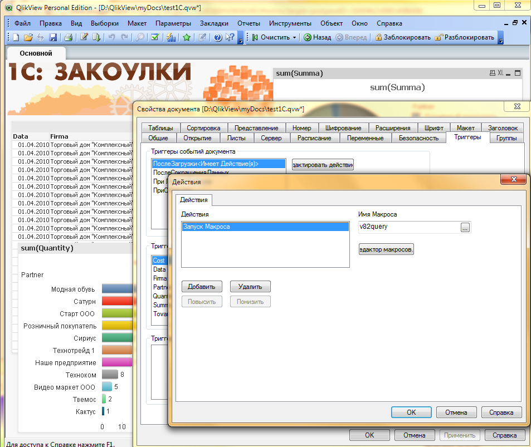Open Search with the magnifier icon
This screenshot has height=447, width=531.
(x=139, y=37)
